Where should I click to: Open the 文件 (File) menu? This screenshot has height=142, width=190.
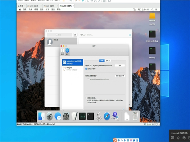pos(30,9)
